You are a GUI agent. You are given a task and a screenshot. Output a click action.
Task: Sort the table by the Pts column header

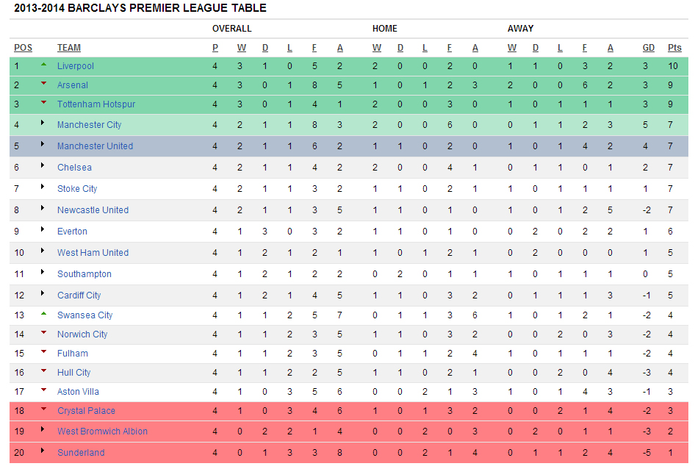(x=674, y=48)
